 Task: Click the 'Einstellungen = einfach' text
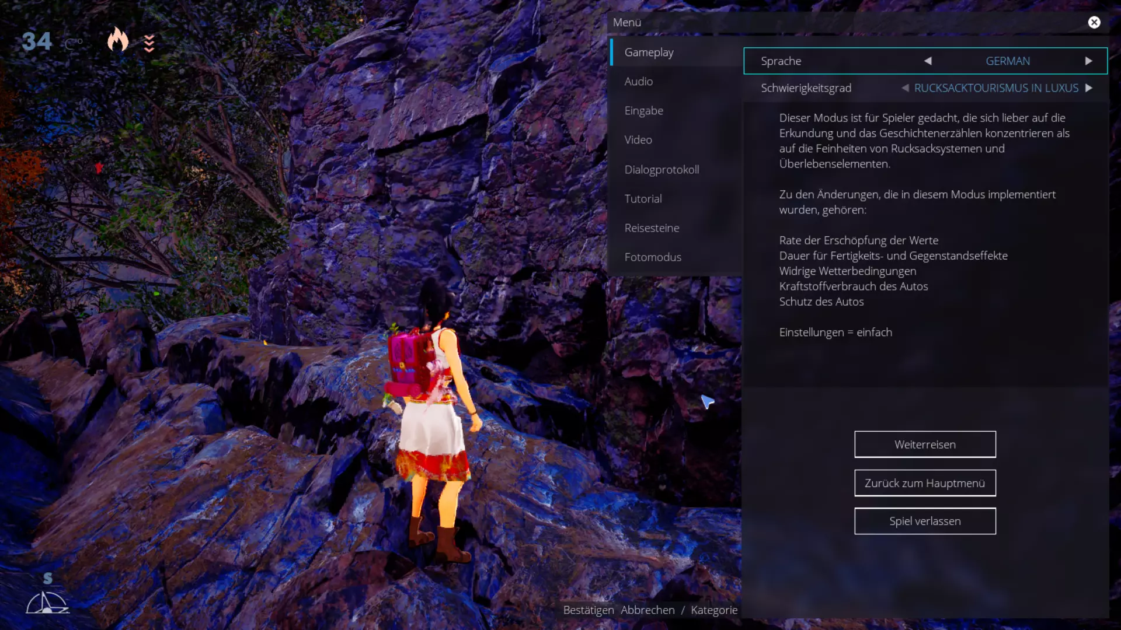point(835,332)
